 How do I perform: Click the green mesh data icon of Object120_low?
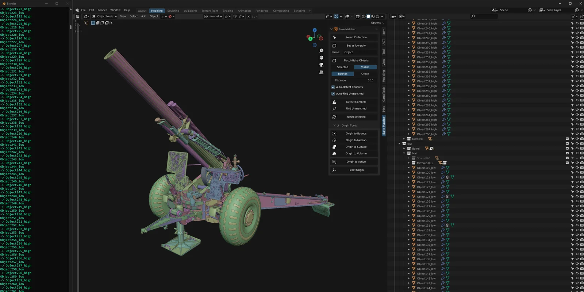tap(447, 173)
